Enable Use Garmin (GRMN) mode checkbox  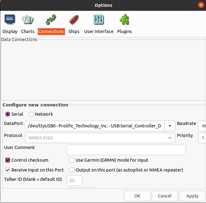tap(72, 160)
